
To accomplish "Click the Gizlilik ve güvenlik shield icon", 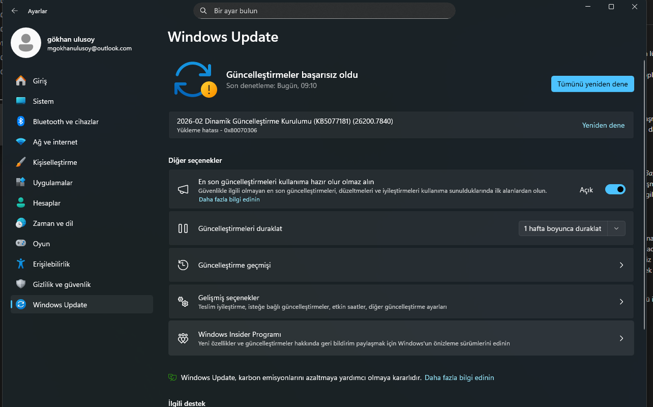I will (21, 284).
